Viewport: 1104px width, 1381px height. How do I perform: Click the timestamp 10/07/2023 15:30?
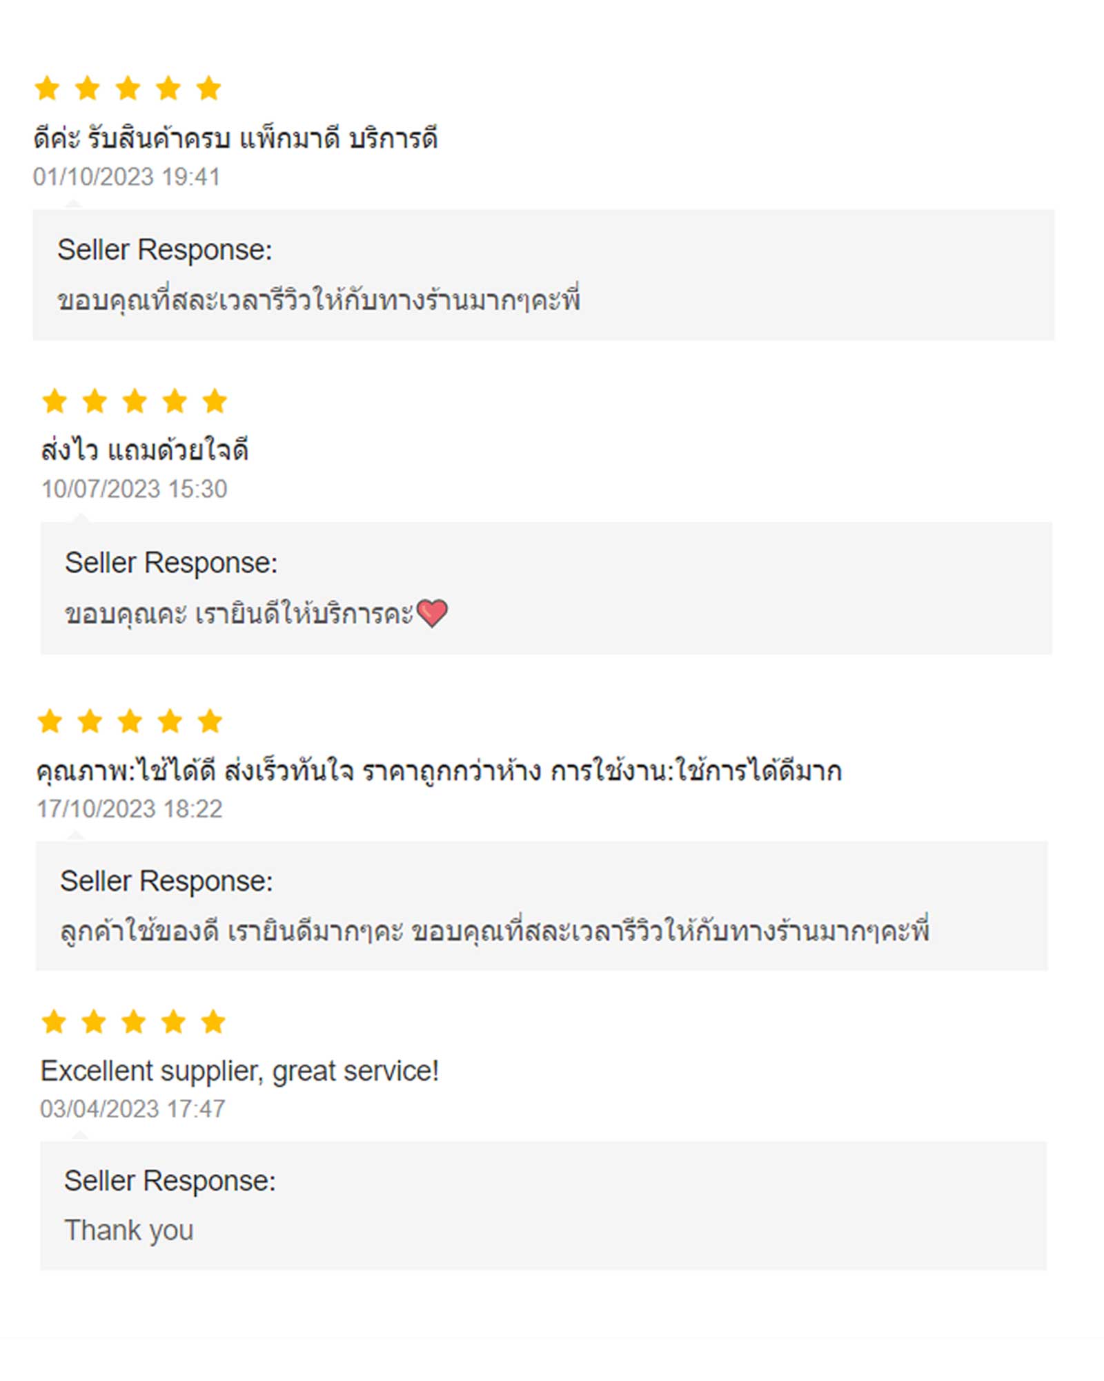pos(134,489)
